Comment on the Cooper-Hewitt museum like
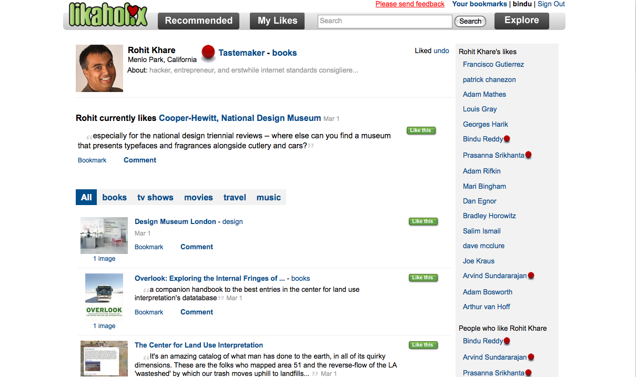 [x=140, y=160]
